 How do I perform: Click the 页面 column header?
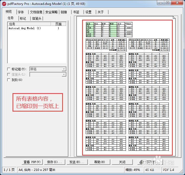(x=58, y=24)
